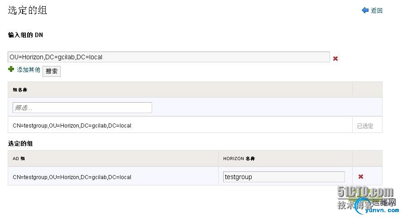Viewport: 402px width, 218px height.
Task: Click the 添加其他 link
Action: pyautogui.click(x=29, y=70)
